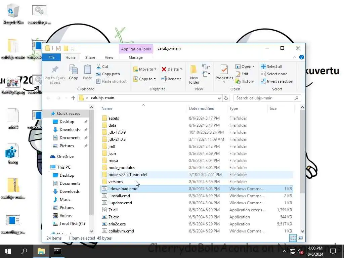Click the taskbar Search magnifier
The height and width of the screenshot is (258, 344).
pos(24,251)
